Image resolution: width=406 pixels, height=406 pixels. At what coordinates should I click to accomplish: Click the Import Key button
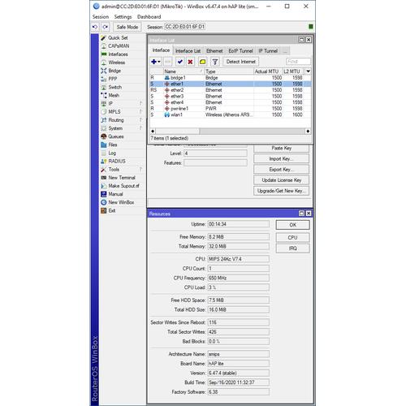[281, 159]
